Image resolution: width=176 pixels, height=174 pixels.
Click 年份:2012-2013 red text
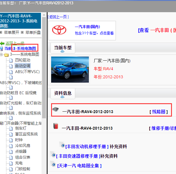pos(108,77)
